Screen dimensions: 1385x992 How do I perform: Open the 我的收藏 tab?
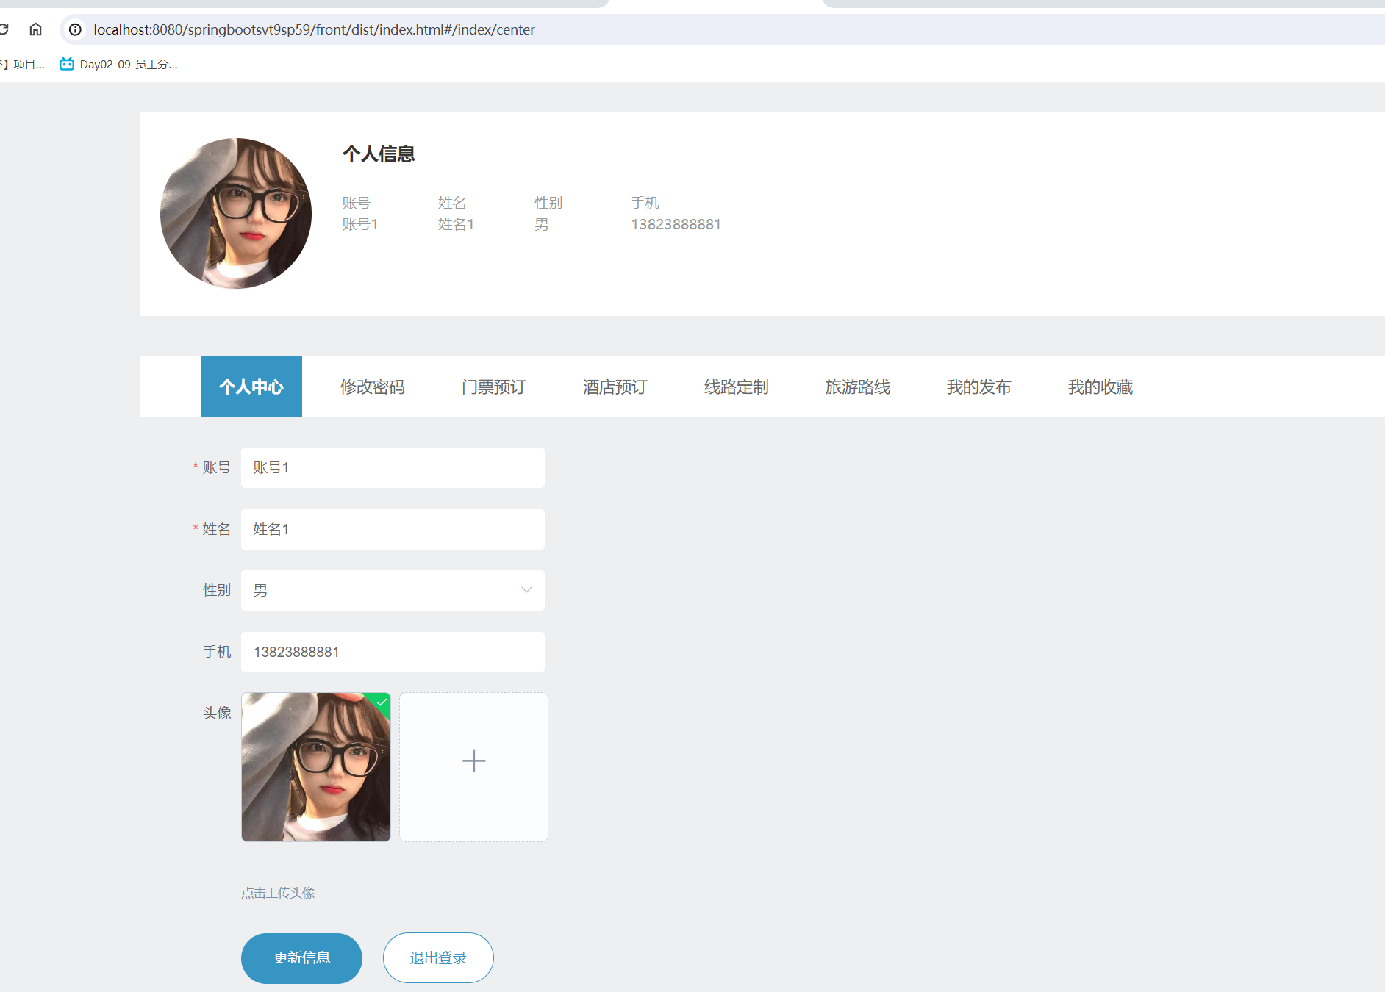(x=1101, y=387)
